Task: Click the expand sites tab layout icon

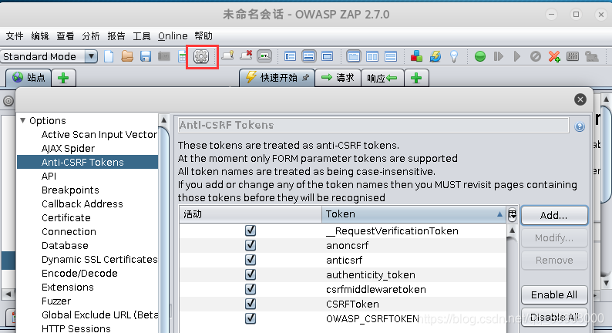Action: pos(290,56)
